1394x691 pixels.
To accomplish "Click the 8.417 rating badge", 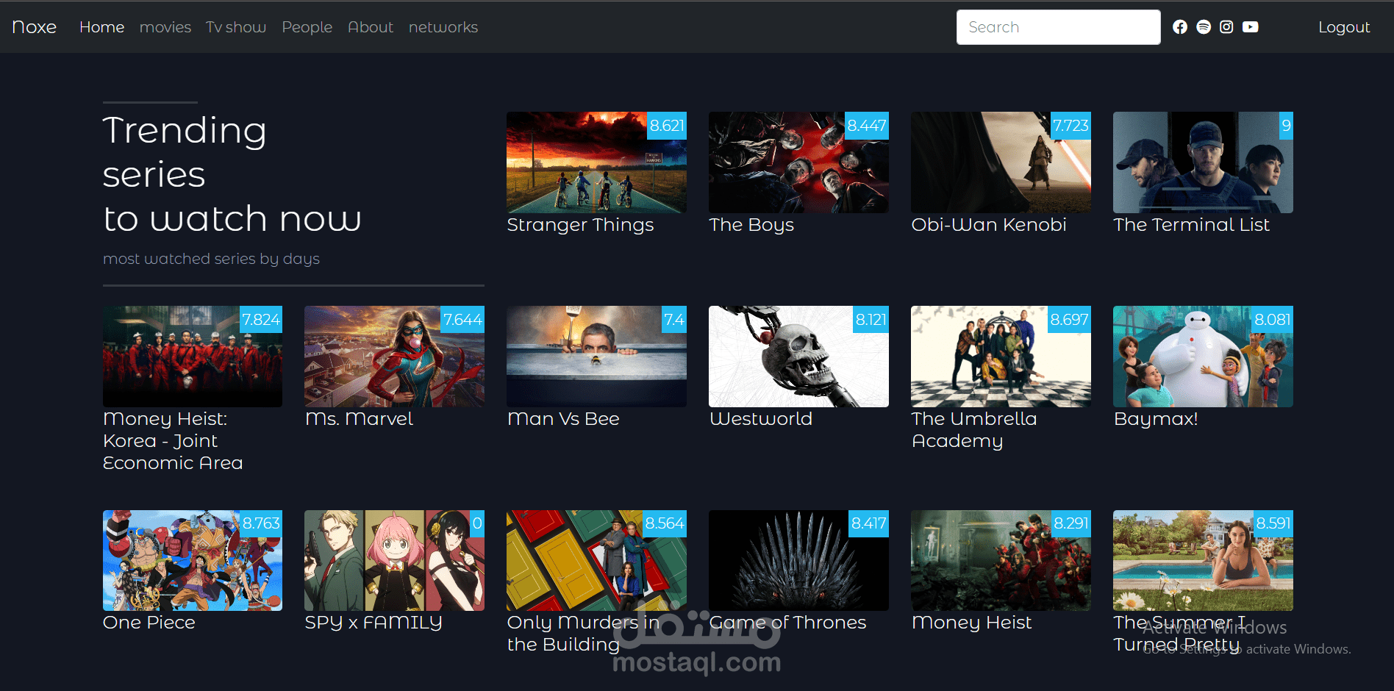I will (868, 523).
